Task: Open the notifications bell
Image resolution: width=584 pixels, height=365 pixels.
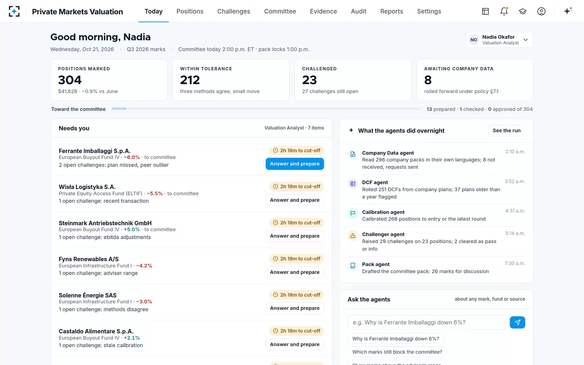Action: pos(504,11)
